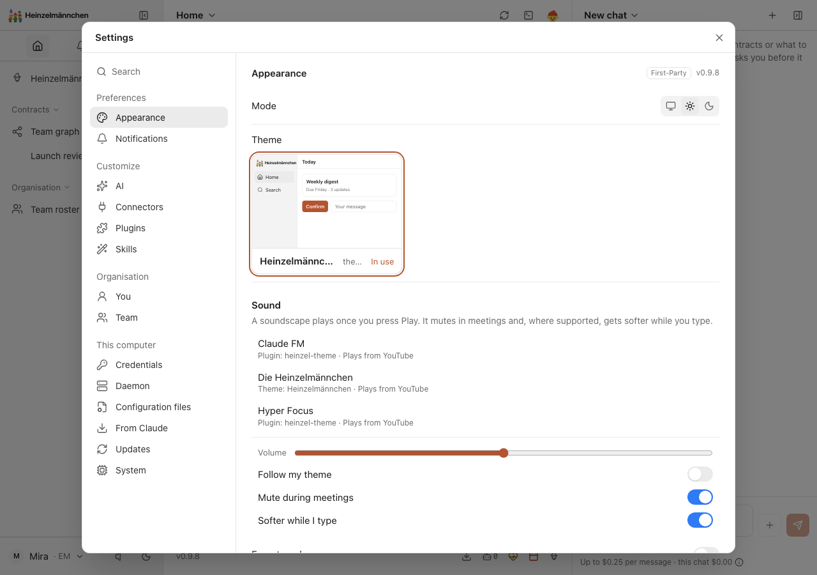The height and width of the screenshot is (575, 817).
Task: Click the plus icon beside New chat
Action: (772, 15)
